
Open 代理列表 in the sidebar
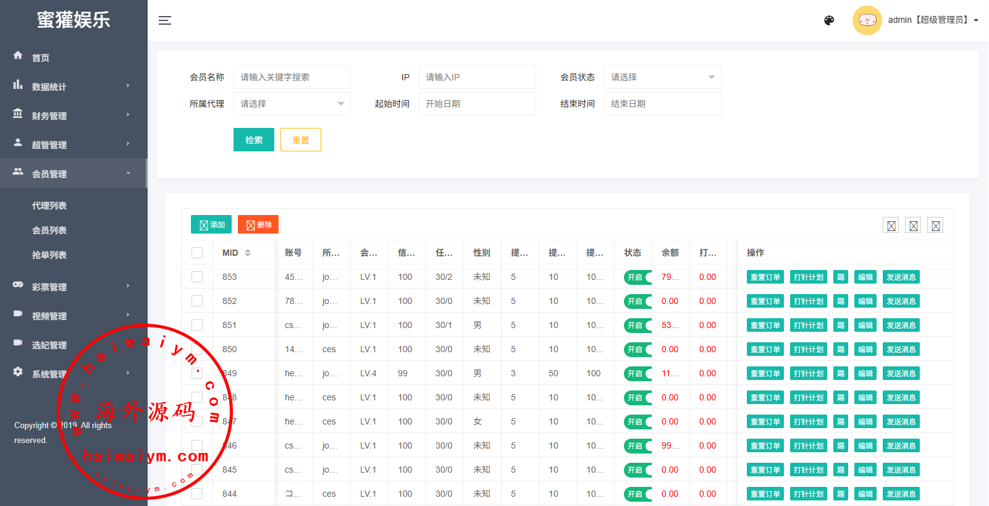pos(49,206)
